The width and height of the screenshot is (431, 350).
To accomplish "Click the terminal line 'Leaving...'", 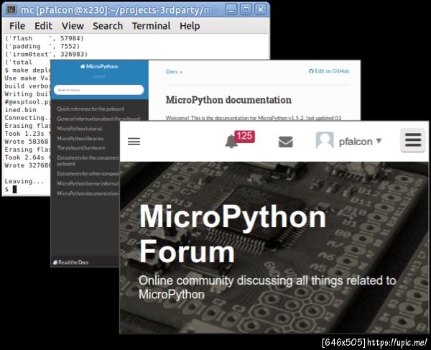I will [24, 181].
